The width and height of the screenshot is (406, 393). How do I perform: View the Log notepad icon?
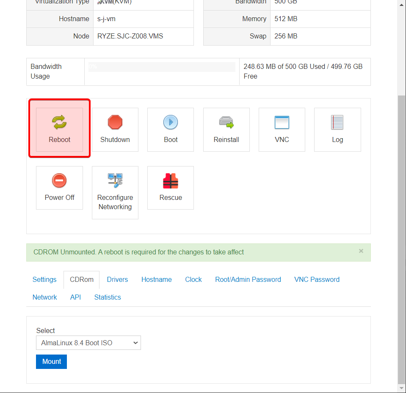pos(337,129)
